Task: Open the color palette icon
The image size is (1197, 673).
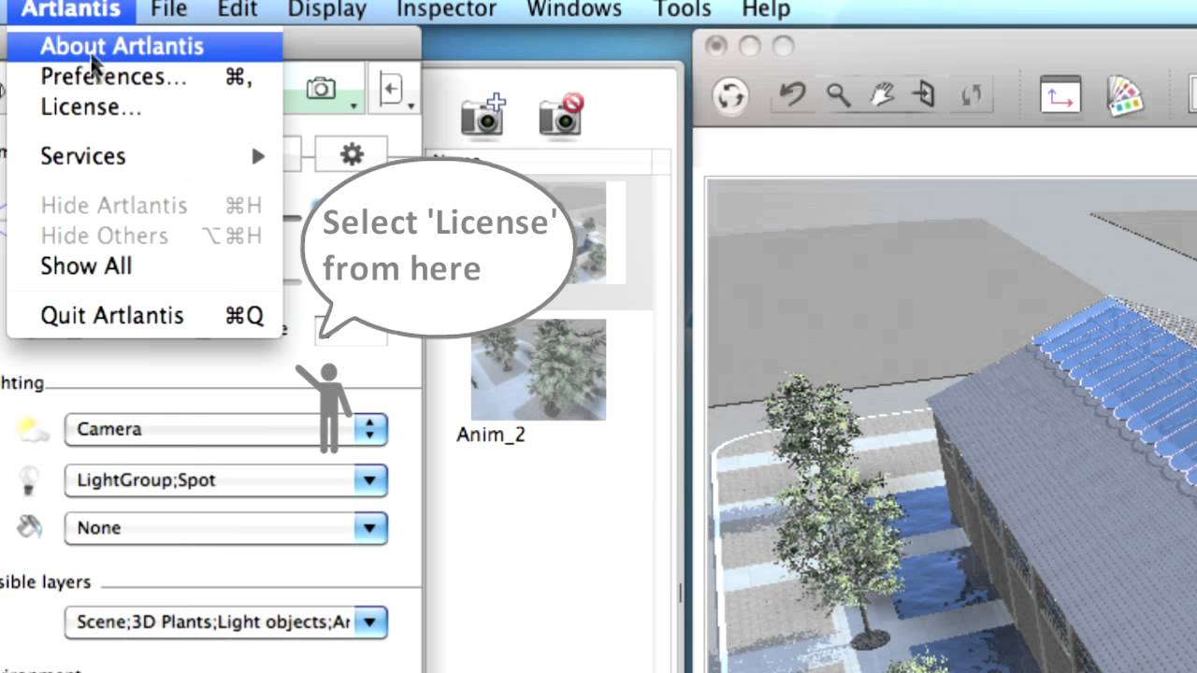Action: click(x=1126, y=95)
